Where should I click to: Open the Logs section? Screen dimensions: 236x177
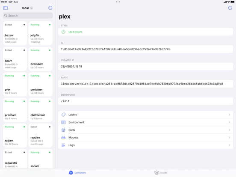coord(145,145)
